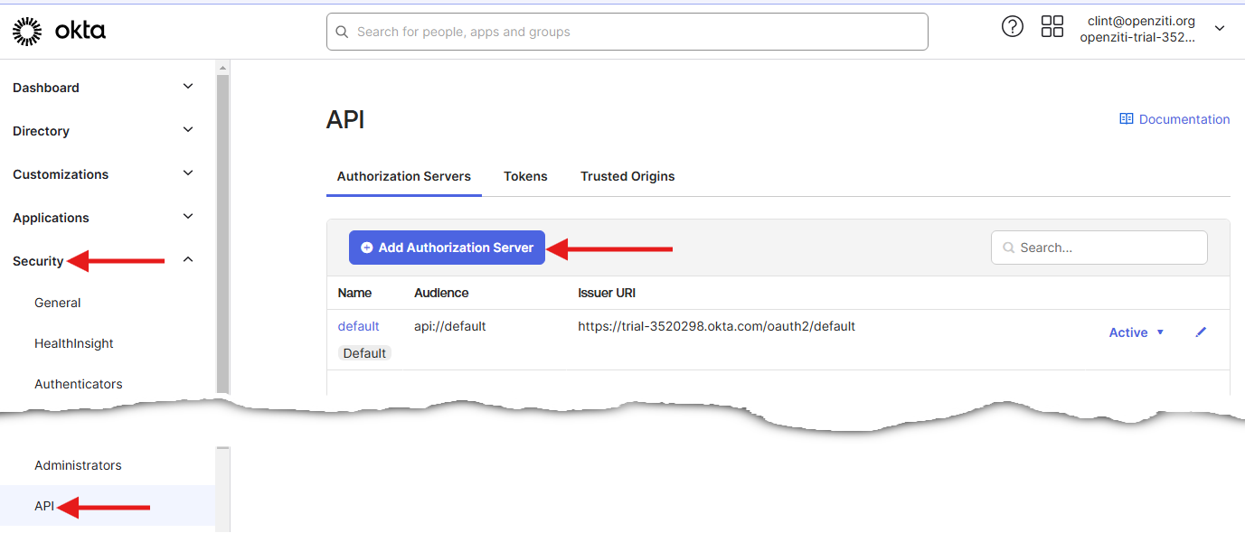Switch to the Trusted Origins tab
The height and width of the screenshot is (533, 1245).
click(x=627, y=176)
